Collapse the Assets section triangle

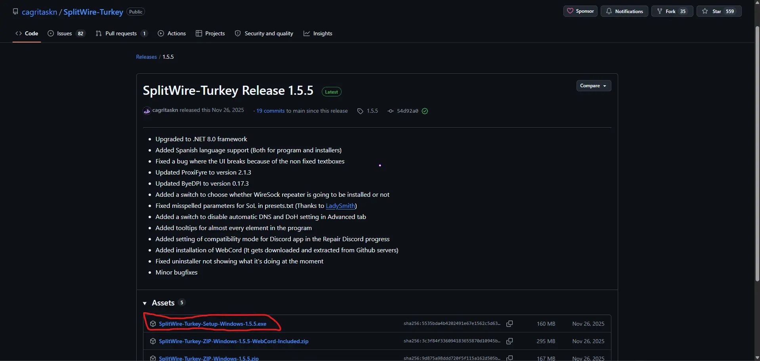click(x=145, y=303)
